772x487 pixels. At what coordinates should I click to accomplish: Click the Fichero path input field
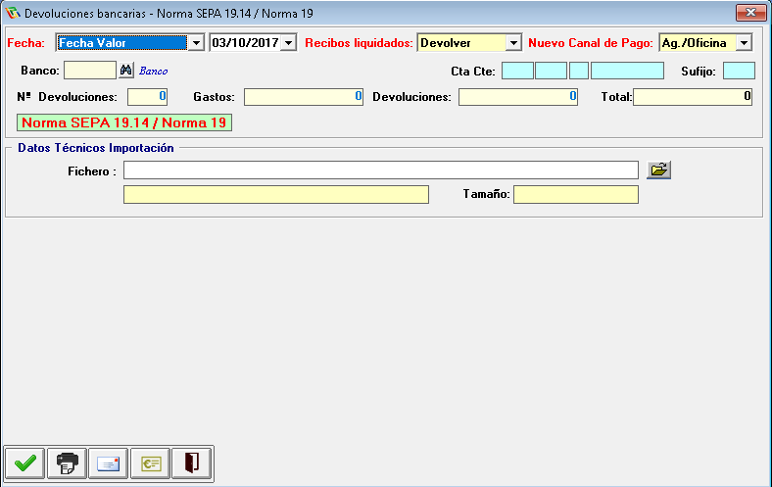(x=380, y=170)
